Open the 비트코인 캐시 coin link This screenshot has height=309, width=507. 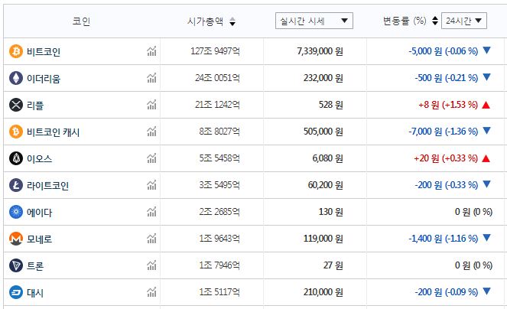pyautogui.click(x=53, y=132)
